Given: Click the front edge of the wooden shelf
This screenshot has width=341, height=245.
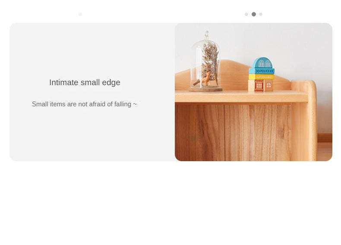Looking at the screenshot, I should tap(241, 98).
